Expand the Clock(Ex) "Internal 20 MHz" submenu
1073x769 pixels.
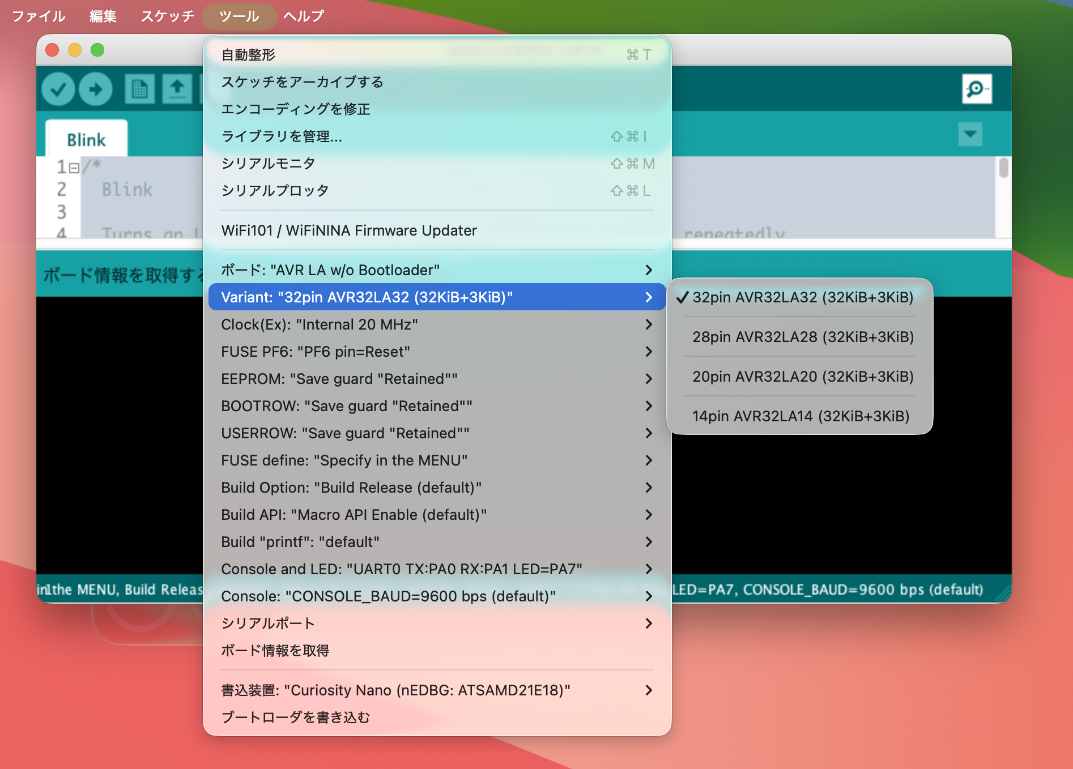click(x=437, y=324)
